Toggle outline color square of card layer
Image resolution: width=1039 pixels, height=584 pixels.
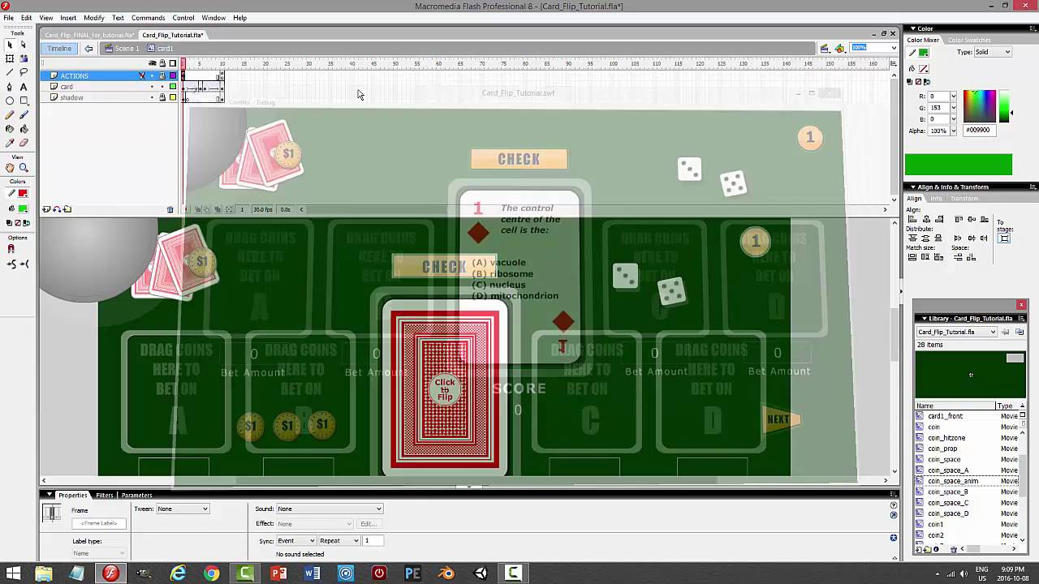(172, 87)
